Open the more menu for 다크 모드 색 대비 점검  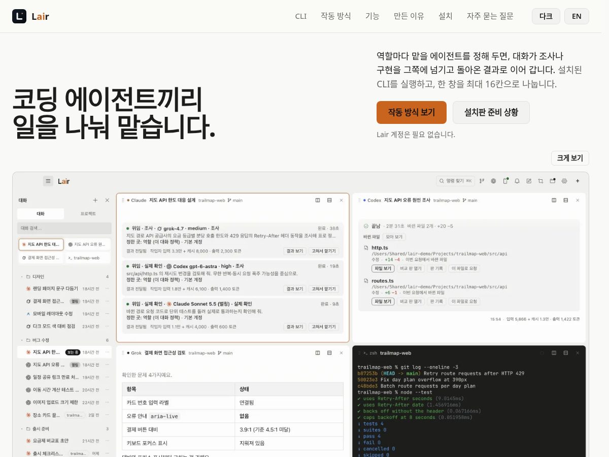(107, 327)
